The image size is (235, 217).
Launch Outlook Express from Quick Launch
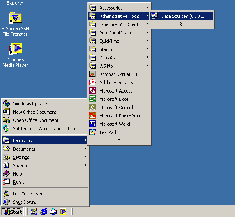tap(53, 212)
